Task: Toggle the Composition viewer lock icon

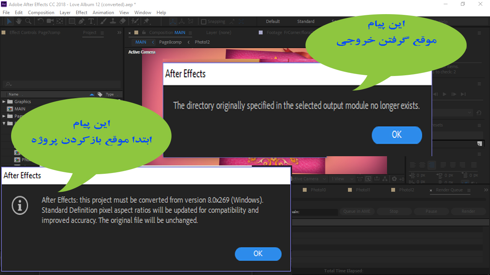Action: tap(144, 32)
